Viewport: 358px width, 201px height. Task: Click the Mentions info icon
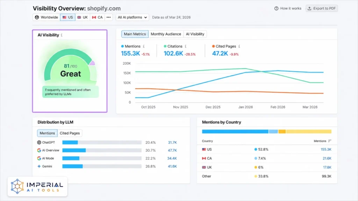click(144, 46)
